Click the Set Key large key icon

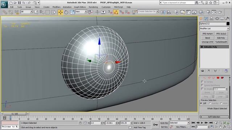coord(155,125)
